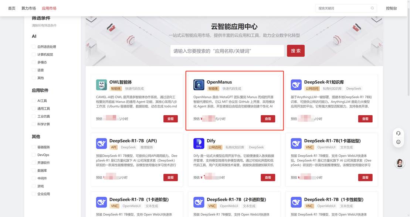Click the smiley feedback icon

(398, 142)
